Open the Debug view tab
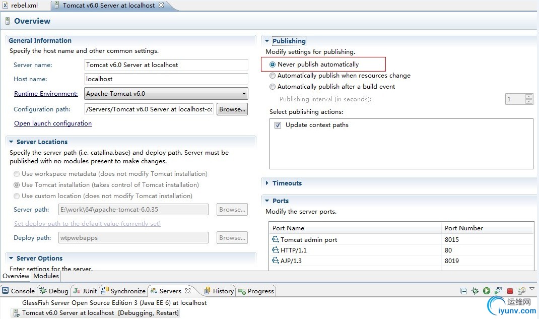Image resolution: width=539 pixels, height=319 pixels. (54, 291)
